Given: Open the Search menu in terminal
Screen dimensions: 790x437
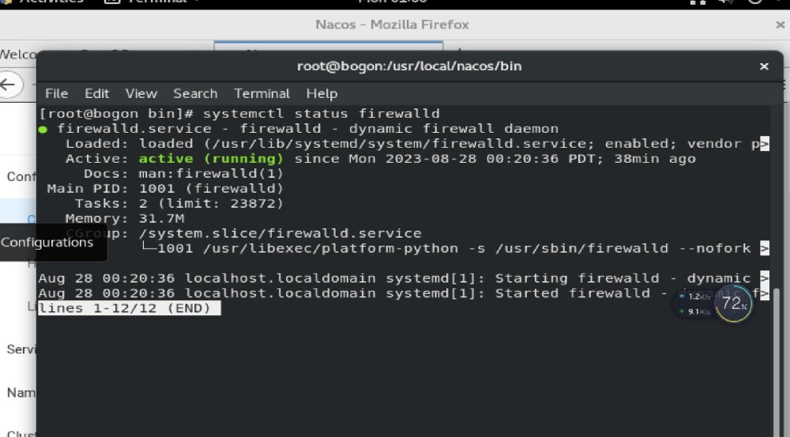Looking at the screenshot, I should (x=195, y=94).
